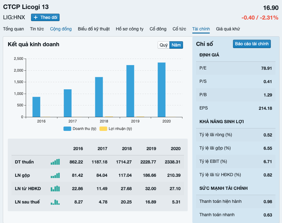Screen dimensions: 282x223
Task: Click the LN sau thuế mini chart icon
Action: pos(55,202)
